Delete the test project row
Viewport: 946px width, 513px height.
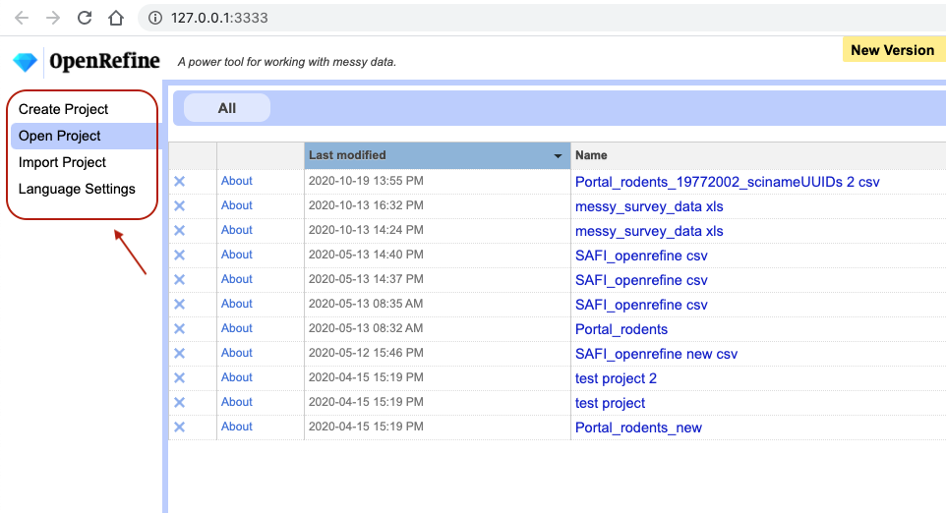coord(180,402)
